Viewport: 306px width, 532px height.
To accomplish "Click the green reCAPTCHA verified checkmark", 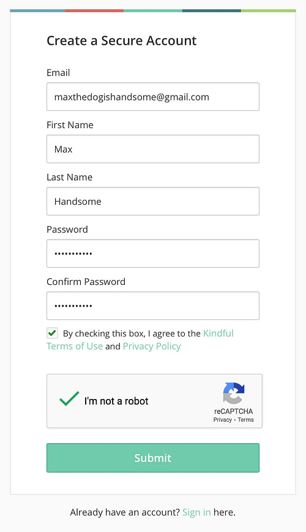I will pos(69,398).
